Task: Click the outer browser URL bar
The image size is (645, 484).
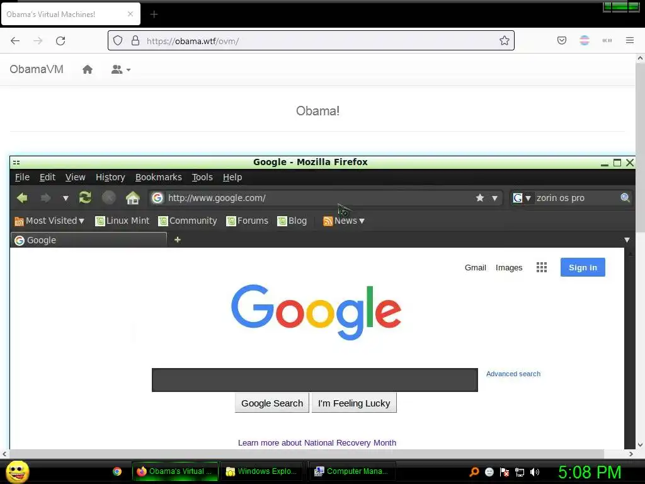Action: point(311,40)
